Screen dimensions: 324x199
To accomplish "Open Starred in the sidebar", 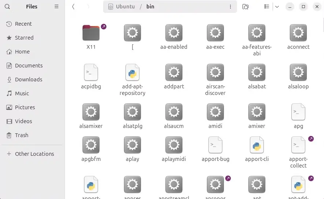I will point(32,38).
